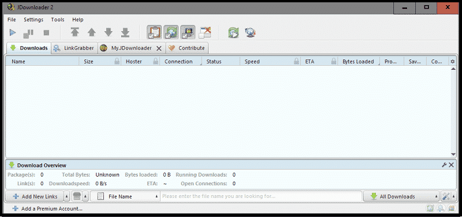Image resolution: width=462 pixels, height=217 pixels.
Task: Sort by Bytes Loaded column header
Action: point(359,62)
